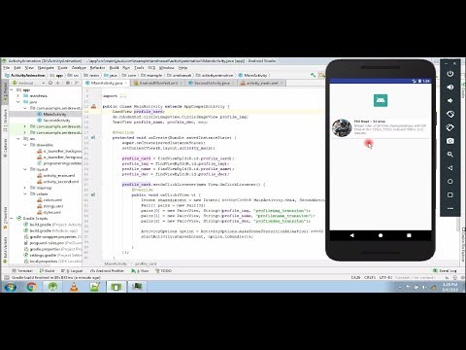Collapse the drawable folder node
Viewport: 466px width, 350px height.
pos(25,145)
